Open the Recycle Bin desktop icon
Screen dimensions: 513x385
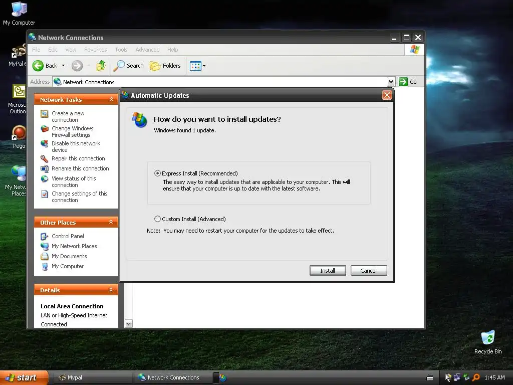488,342
